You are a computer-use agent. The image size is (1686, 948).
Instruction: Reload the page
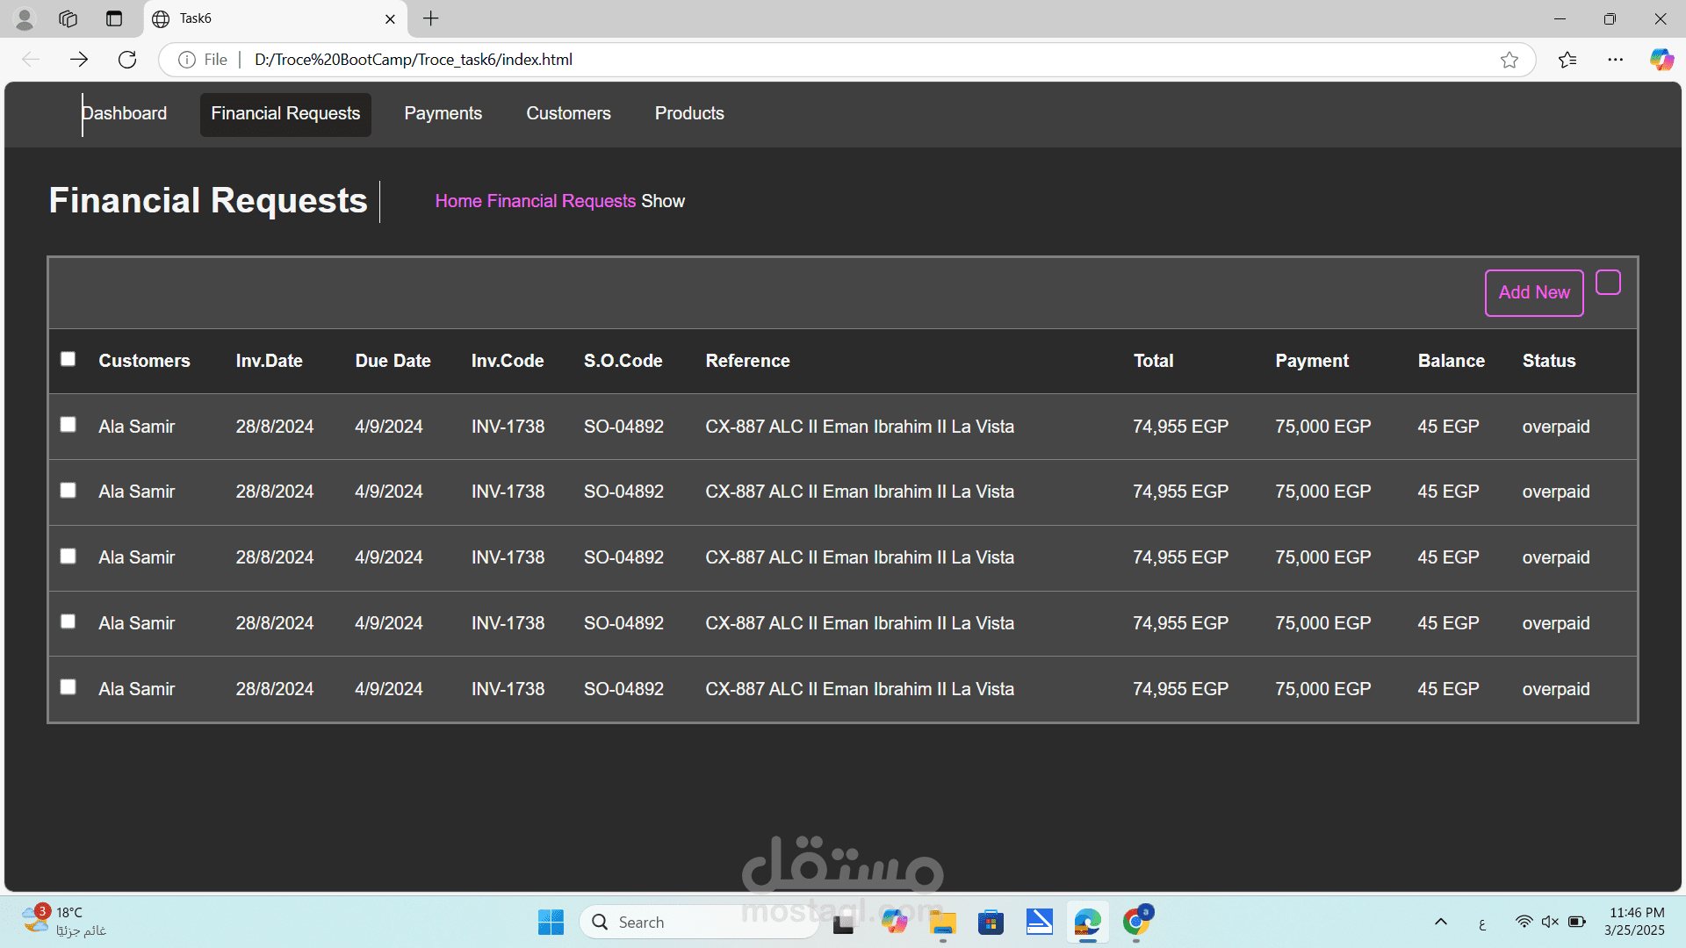coord(127,59)
